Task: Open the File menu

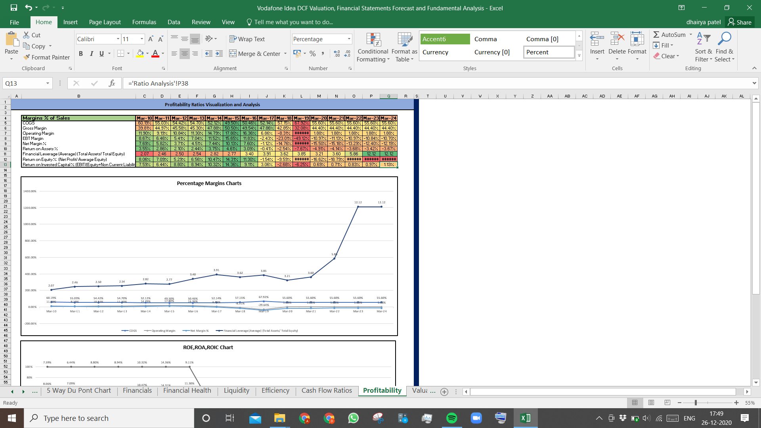Action: [x=14, y=22]
